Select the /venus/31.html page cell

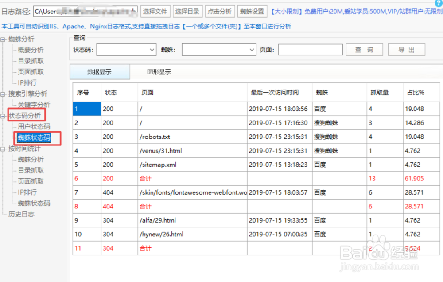pyautogui.click(x=192, y=151)
